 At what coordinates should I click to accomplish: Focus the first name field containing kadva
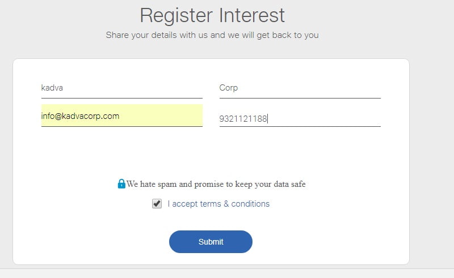click(x=122, y=88)
